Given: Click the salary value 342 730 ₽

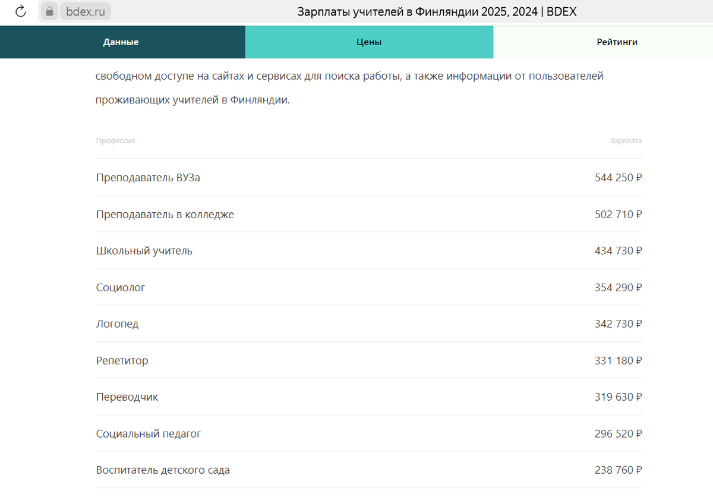Looking at the screenshot, I should click(x=619, y=324).
